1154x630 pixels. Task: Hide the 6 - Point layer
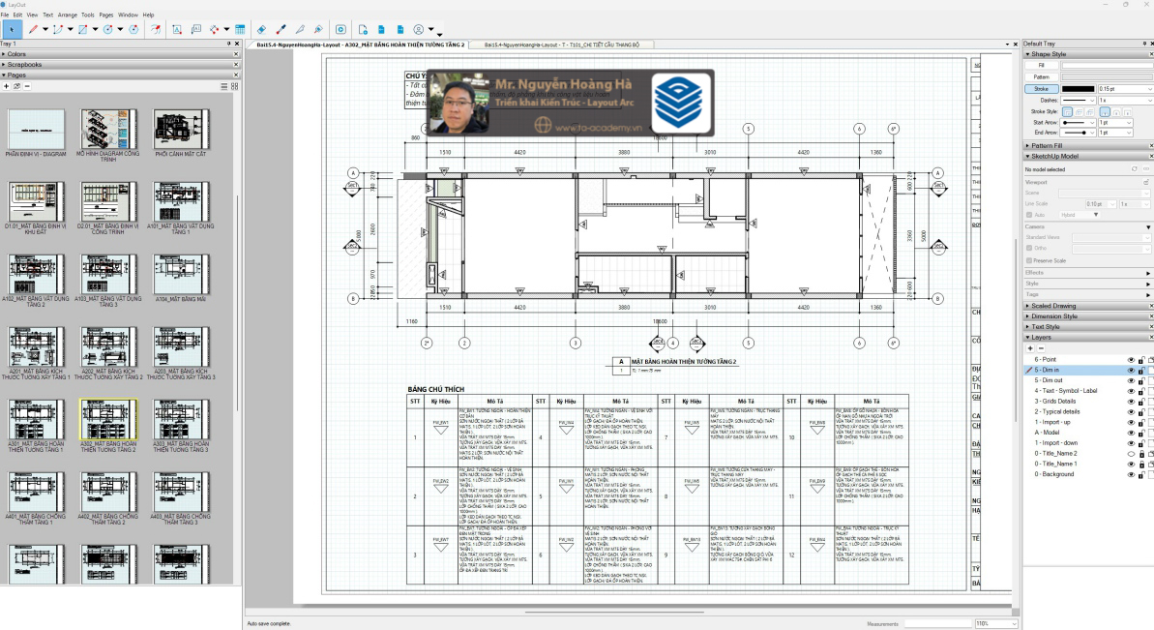coord(1131,360)
